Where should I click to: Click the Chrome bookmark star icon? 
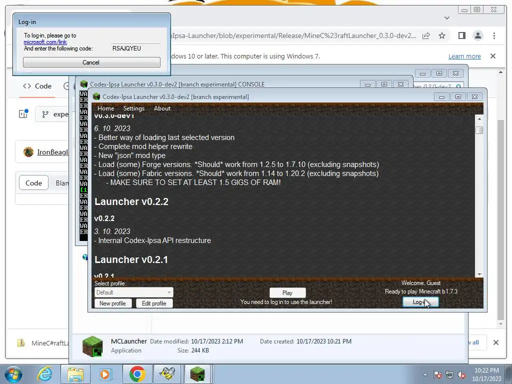tap(442, 35)
